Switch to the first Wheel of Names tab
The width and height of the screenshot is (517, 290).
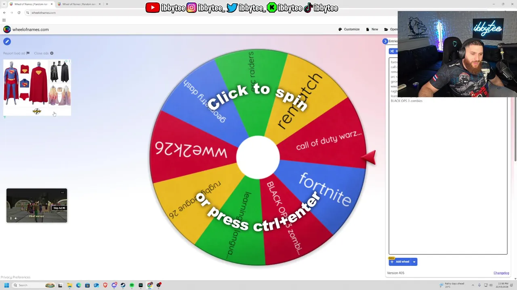(31, 4)
